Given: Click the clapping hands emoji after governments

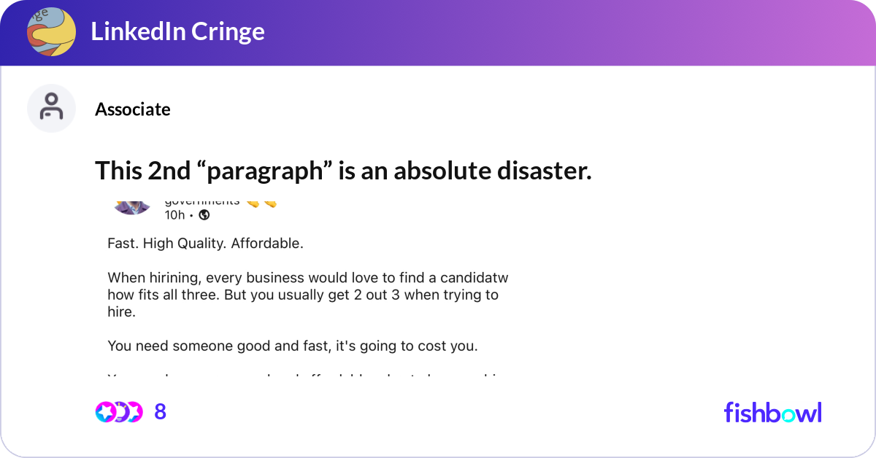Looking at the screenshot, I should click(x=261, y=201).
